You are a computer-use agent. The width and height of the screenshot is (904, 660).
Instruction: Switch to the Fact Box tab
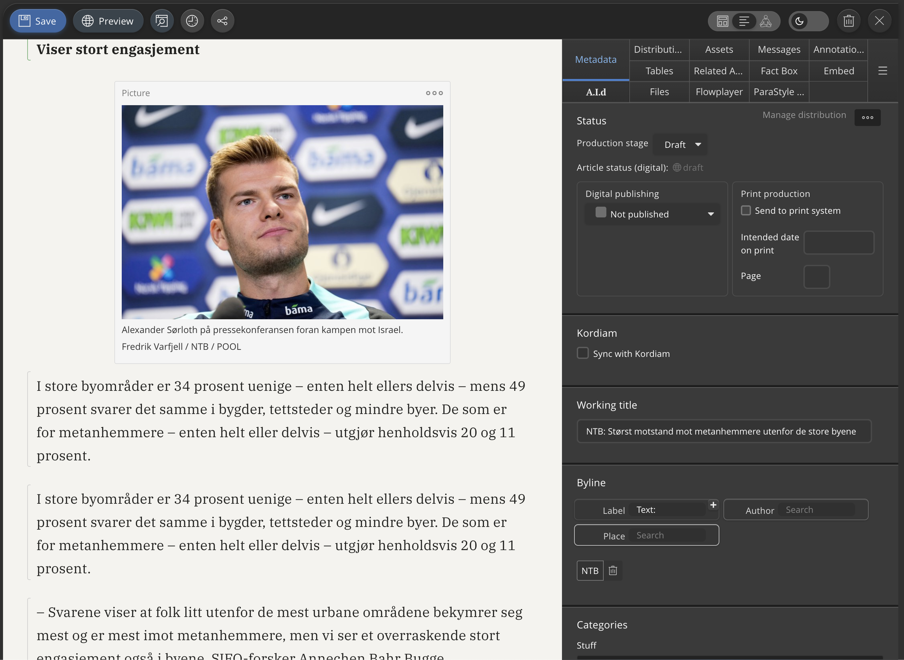tap(779, 71)
